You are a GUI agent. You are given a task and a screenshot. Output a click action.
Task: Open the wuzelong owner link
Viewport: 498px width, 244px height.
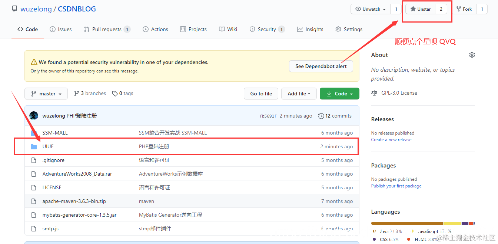(36, 9)
